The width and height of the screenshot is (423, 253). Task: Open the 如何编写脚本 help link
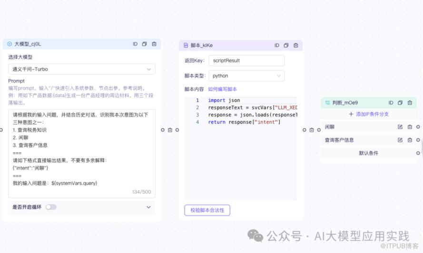(x=222, y=89)
